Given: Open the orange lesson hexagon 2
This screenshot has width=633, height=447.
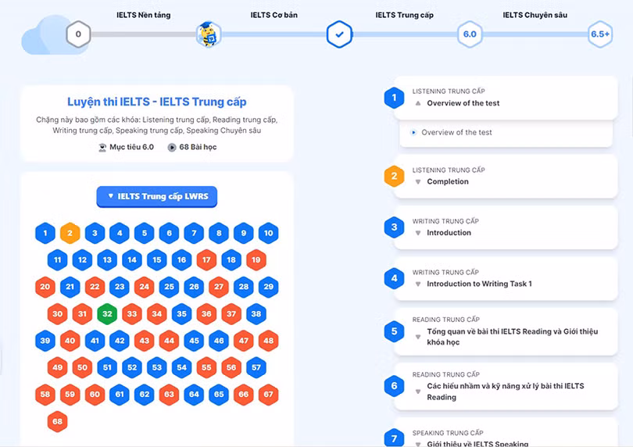Looking at the screenshot, I should 70,233.
